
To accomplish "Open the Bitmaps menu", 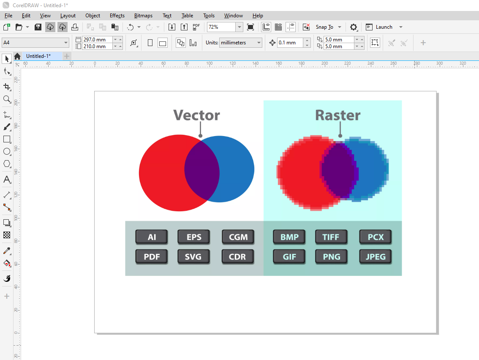I will [143, 16].
